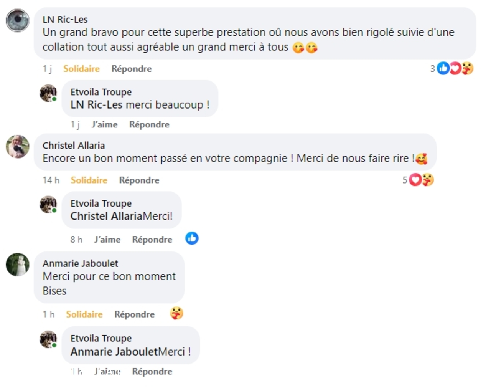Click Etvoila Troupe avatar replying to LN Ric-Les
This screenshot has width=491, height=387.
(x=48, y=93)
